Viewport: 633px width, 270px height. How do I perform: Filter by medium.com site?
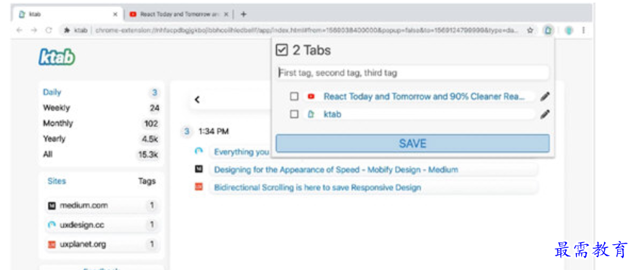pyautogui.click(x=84, y=206)
